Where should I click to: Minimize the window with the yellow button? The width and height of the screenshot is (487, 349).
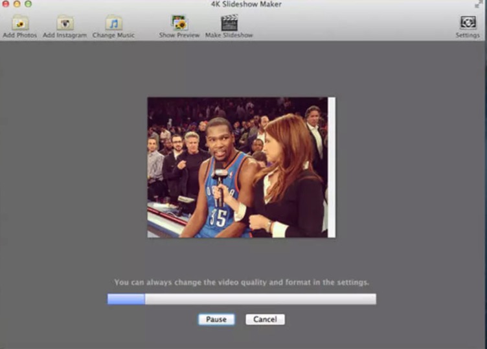coord(17,4)
